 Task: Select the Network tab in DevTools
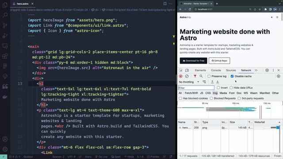click(x=246, y=70)
